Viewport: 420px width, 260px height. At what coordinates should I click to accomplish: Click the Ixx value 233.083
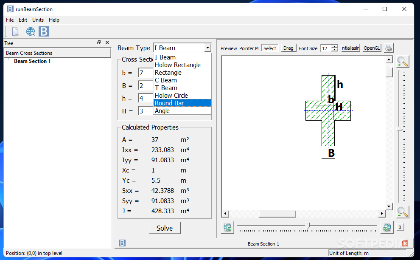162,150
